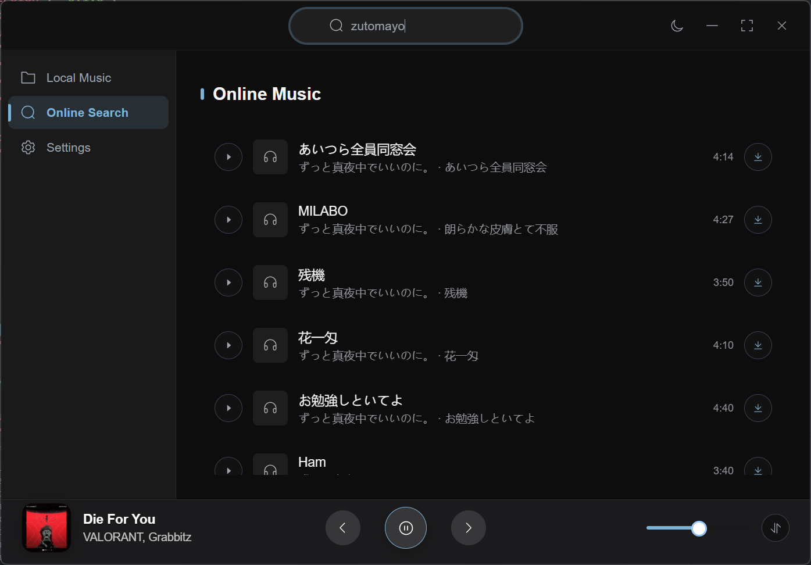Switch to Local Music

click(78, 77)
